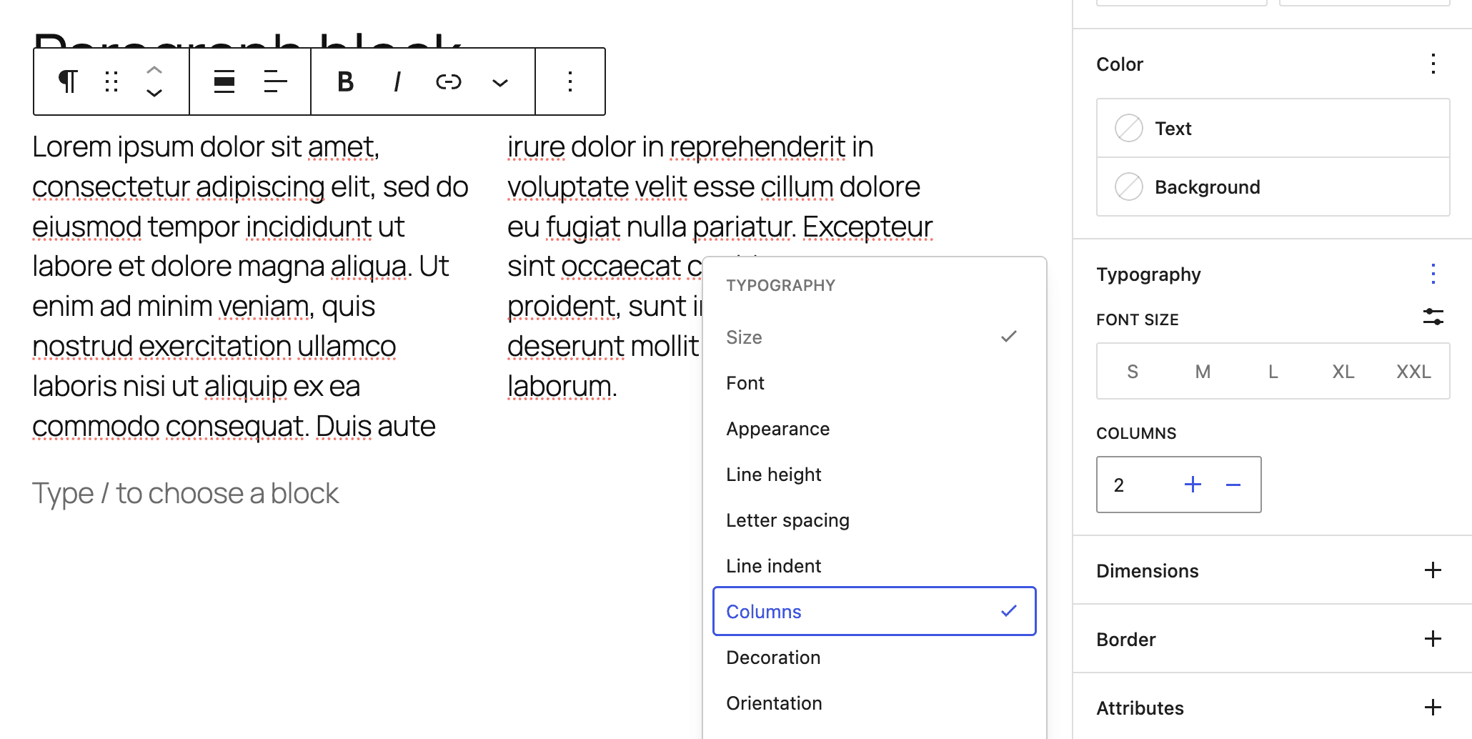Insert a link using the link icon
The image size is (1472, 739).
tap(447, 81)
